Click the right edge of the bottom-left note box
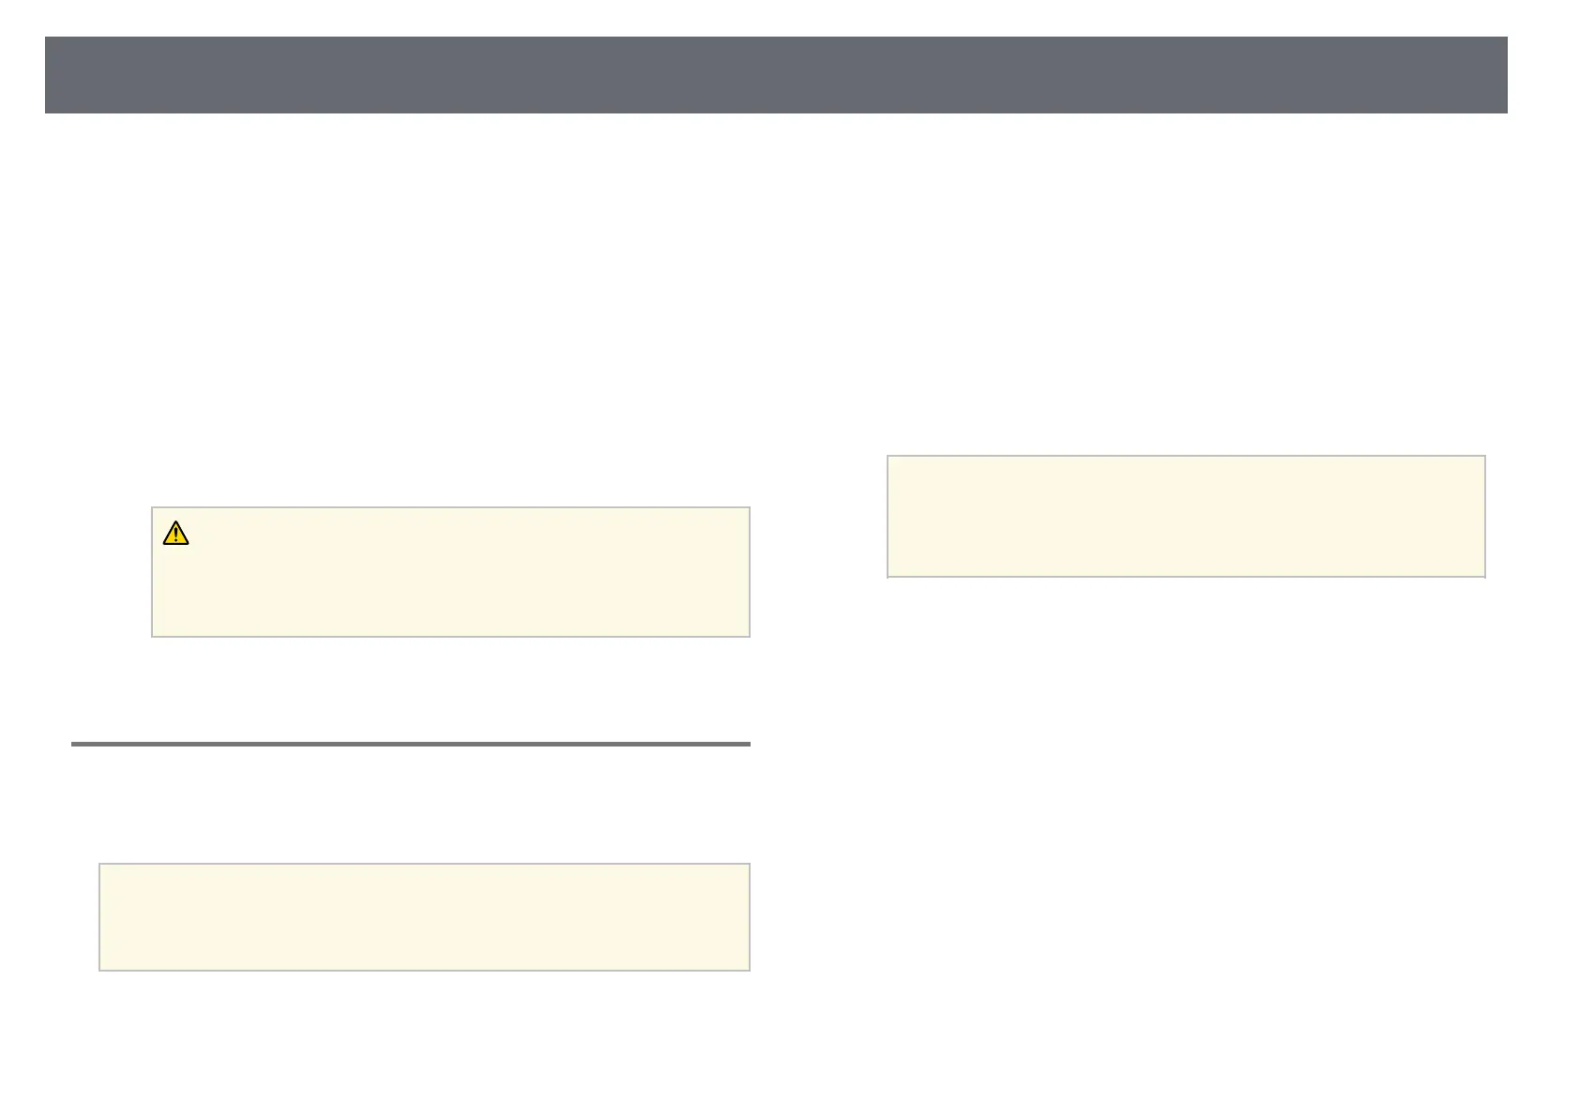Image resolution: width=1580 pixels, height=1116 pixels. tap(748, 916)
